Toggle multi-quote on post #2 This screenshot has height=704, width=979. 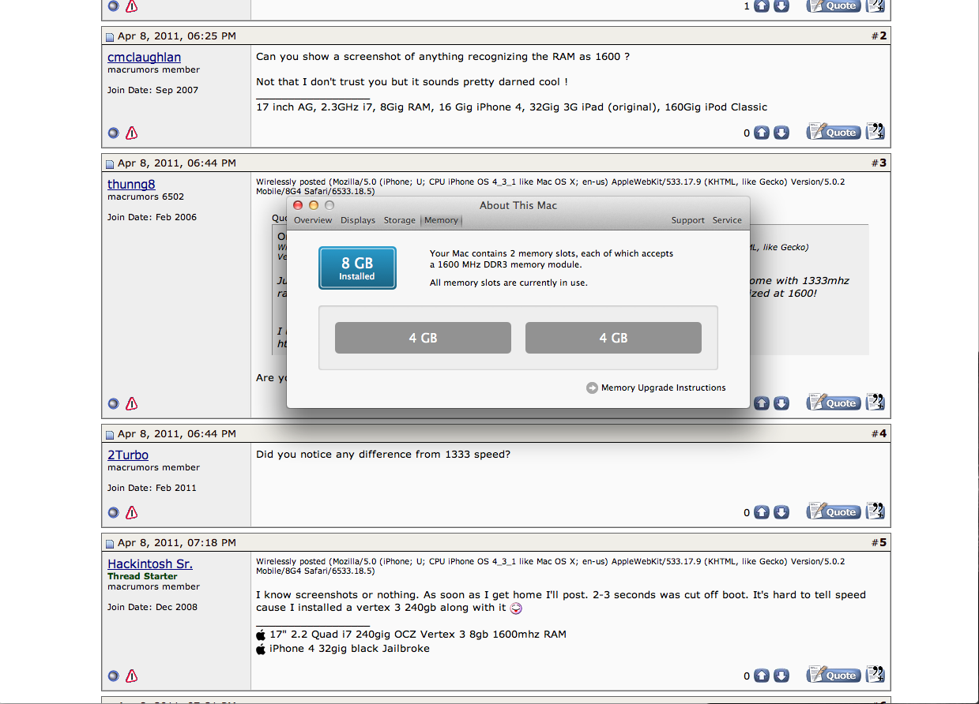[x=875, y=132]
